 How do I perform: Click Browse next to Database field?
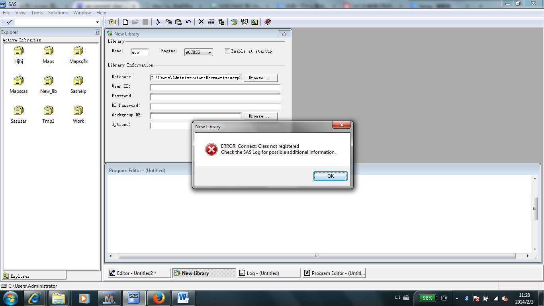pos(260,78)
